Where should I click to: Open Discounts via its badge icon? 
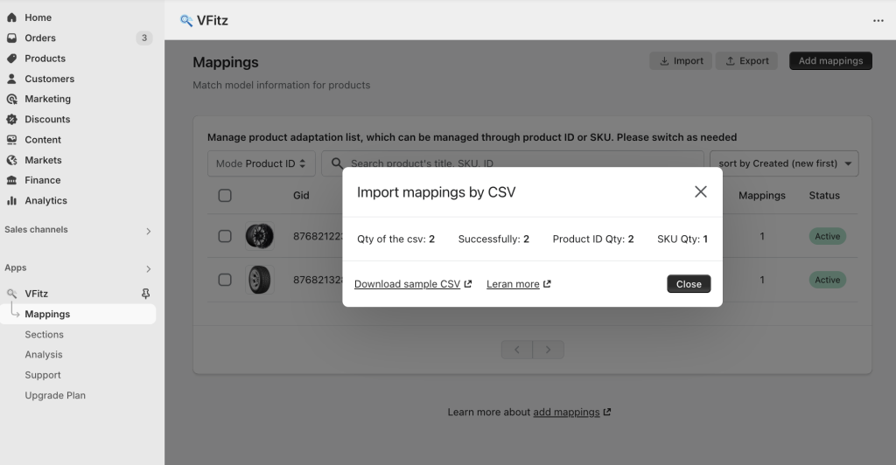pyautogui.click(x=11, y=119)
